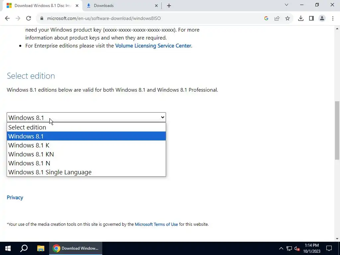Open the notification center icon
The image size is (340, 255).
[x=329, y=248]
